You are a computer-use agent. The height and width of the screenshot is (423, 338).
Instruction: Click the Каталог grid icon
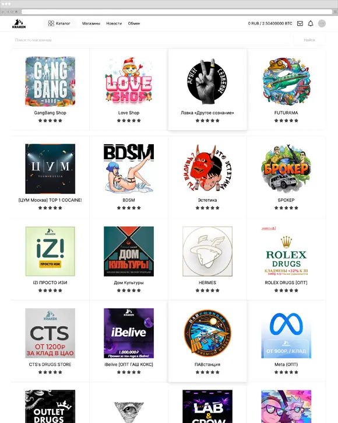tap(51, 23)
